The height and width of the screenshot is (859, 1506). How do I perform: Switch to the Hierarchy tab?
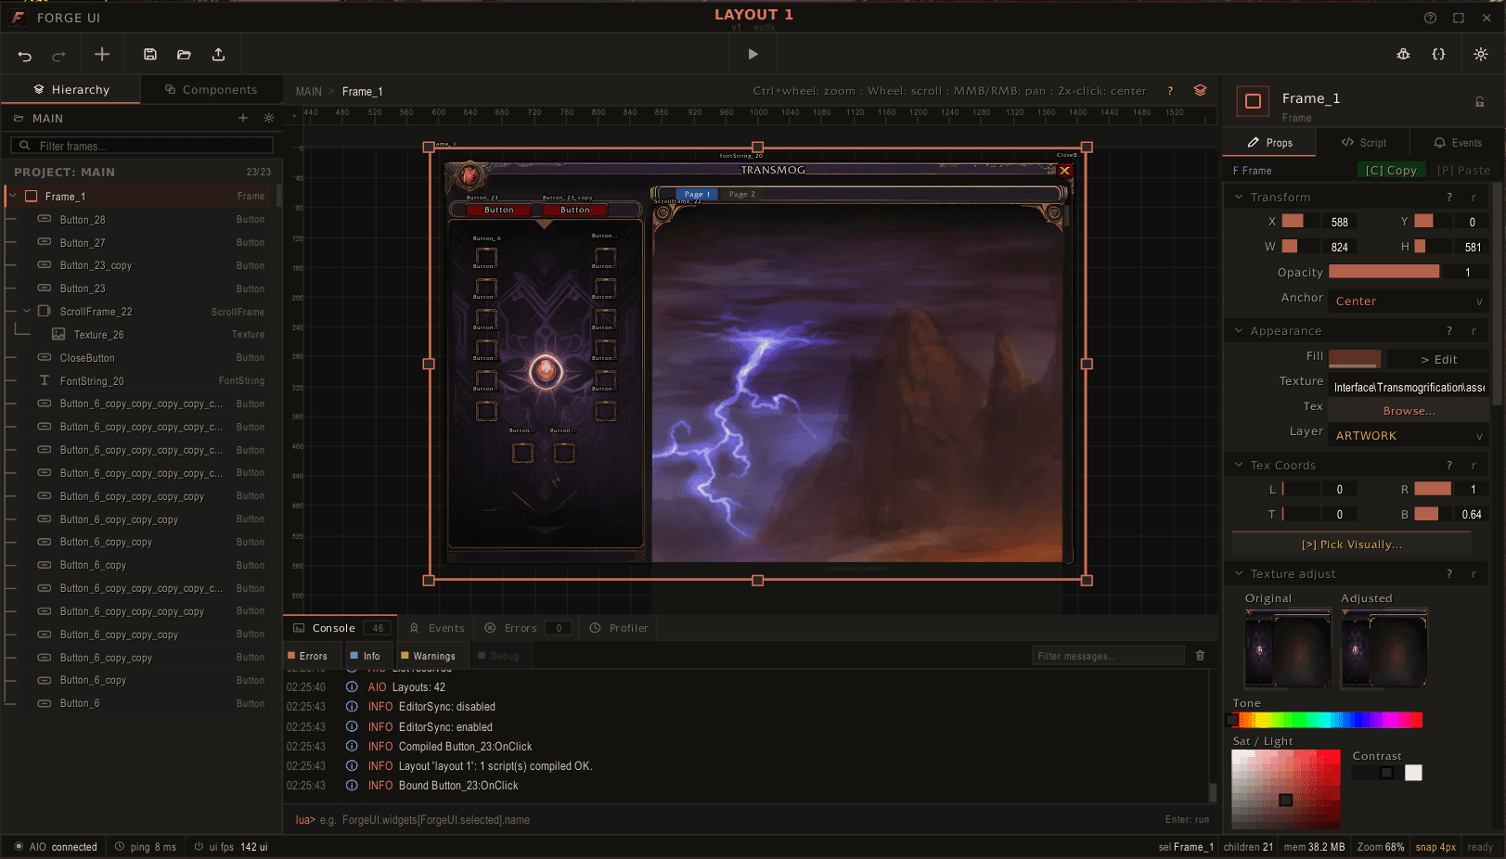point(71,90)
